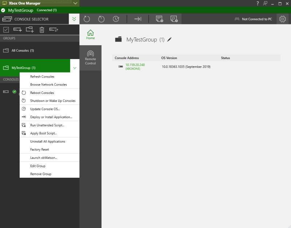
Task: Click the Status column header
Action: tap(225, 58)
